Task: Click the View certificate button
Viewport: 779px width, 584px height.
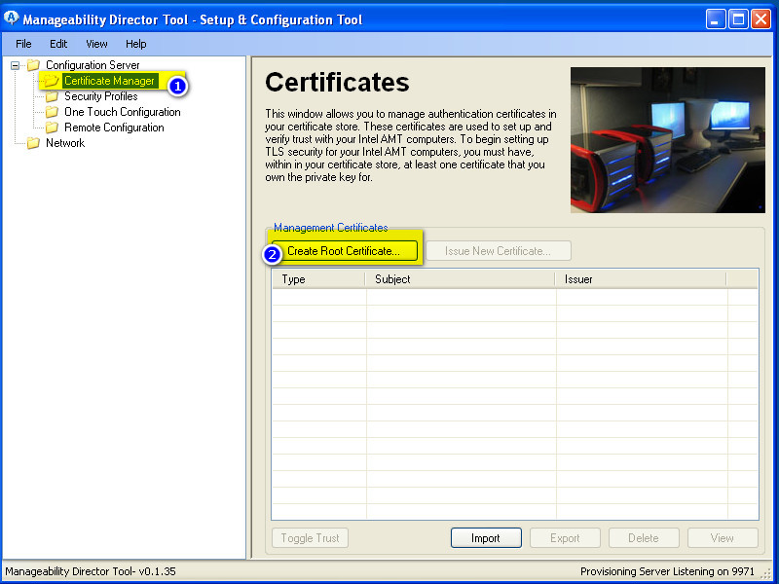Action: click(723, 538)
